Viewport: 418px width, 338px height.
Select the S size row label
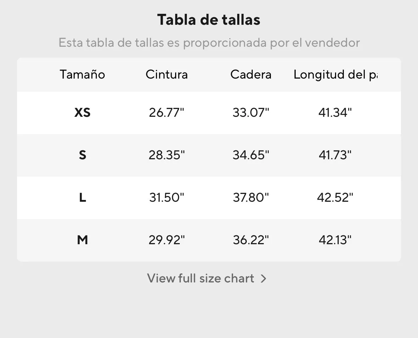click(82, 155)
